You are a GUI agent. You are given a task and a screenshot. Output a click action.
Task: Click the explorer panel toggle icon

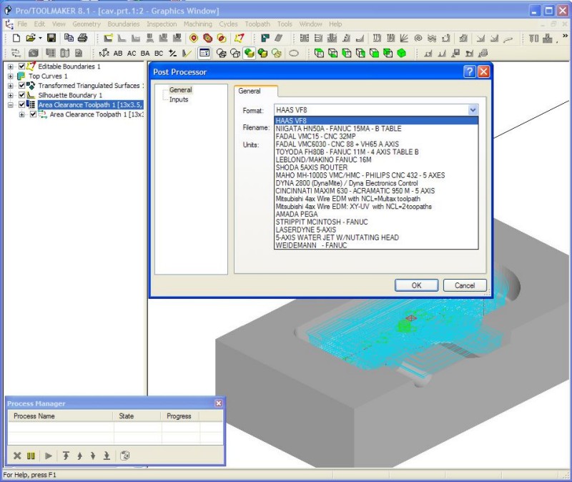coord(204,53)
